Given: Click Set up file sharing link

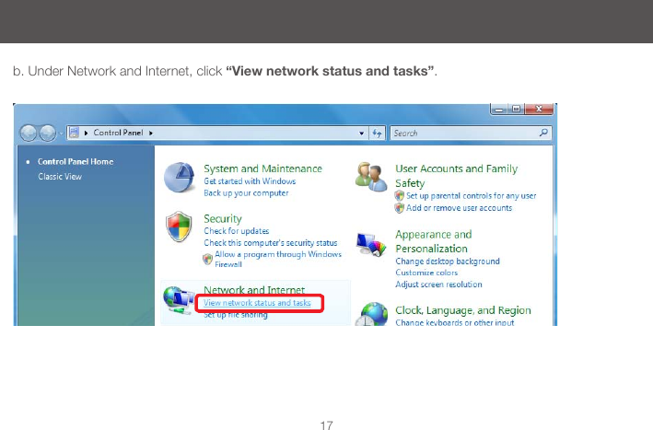Looking at the screenshot, I should click(236, 315).
